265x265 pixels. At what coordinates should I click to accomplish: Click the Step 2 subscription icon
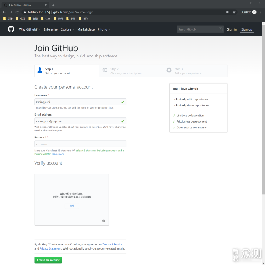click(x=105, y=70)
